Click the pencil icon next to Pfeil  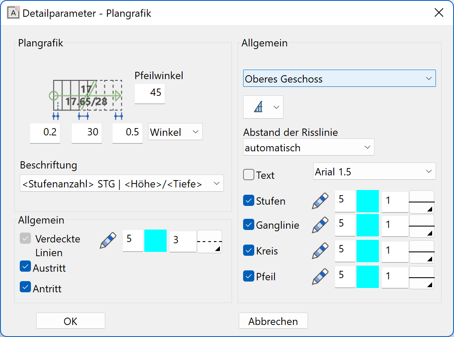pyautogui.click(x=320, y=276)
